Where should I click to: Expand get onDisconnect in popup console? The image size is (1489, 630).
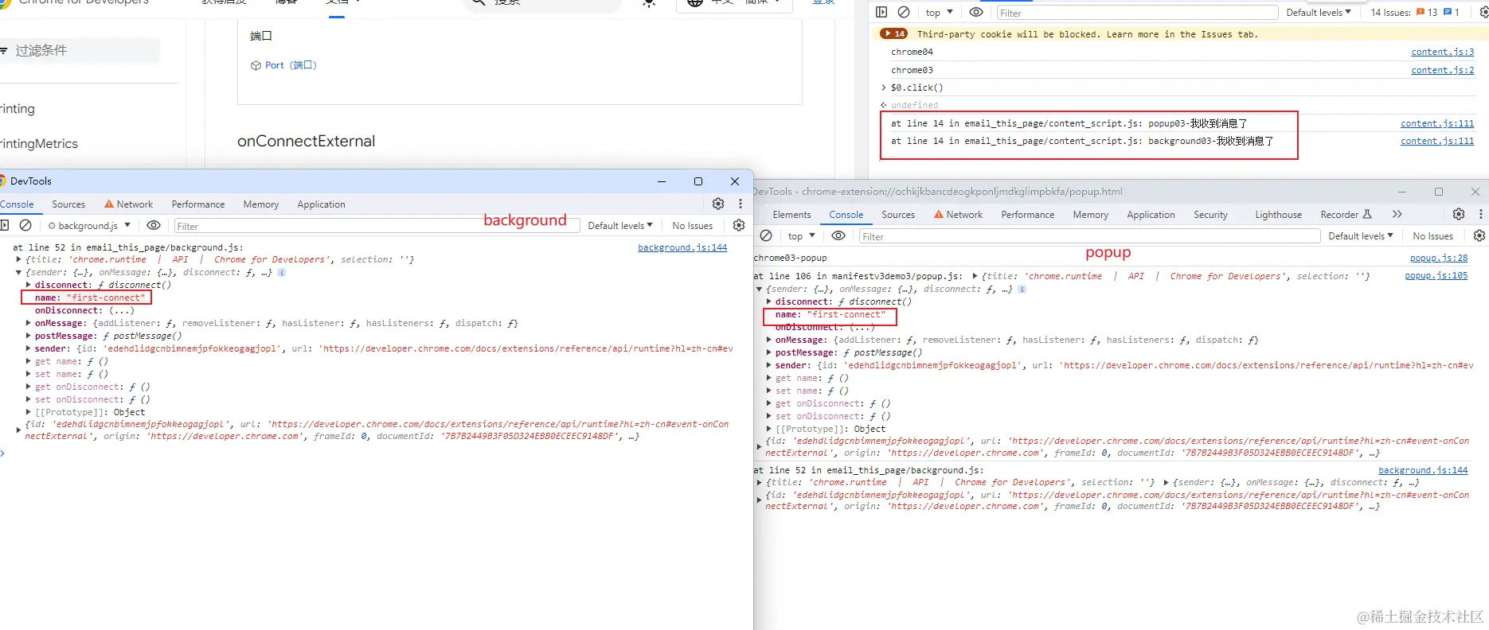tap(769, 403)
